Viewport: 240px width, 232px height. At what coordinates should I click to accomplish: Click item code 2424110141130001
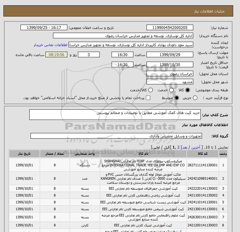point(203,202)
